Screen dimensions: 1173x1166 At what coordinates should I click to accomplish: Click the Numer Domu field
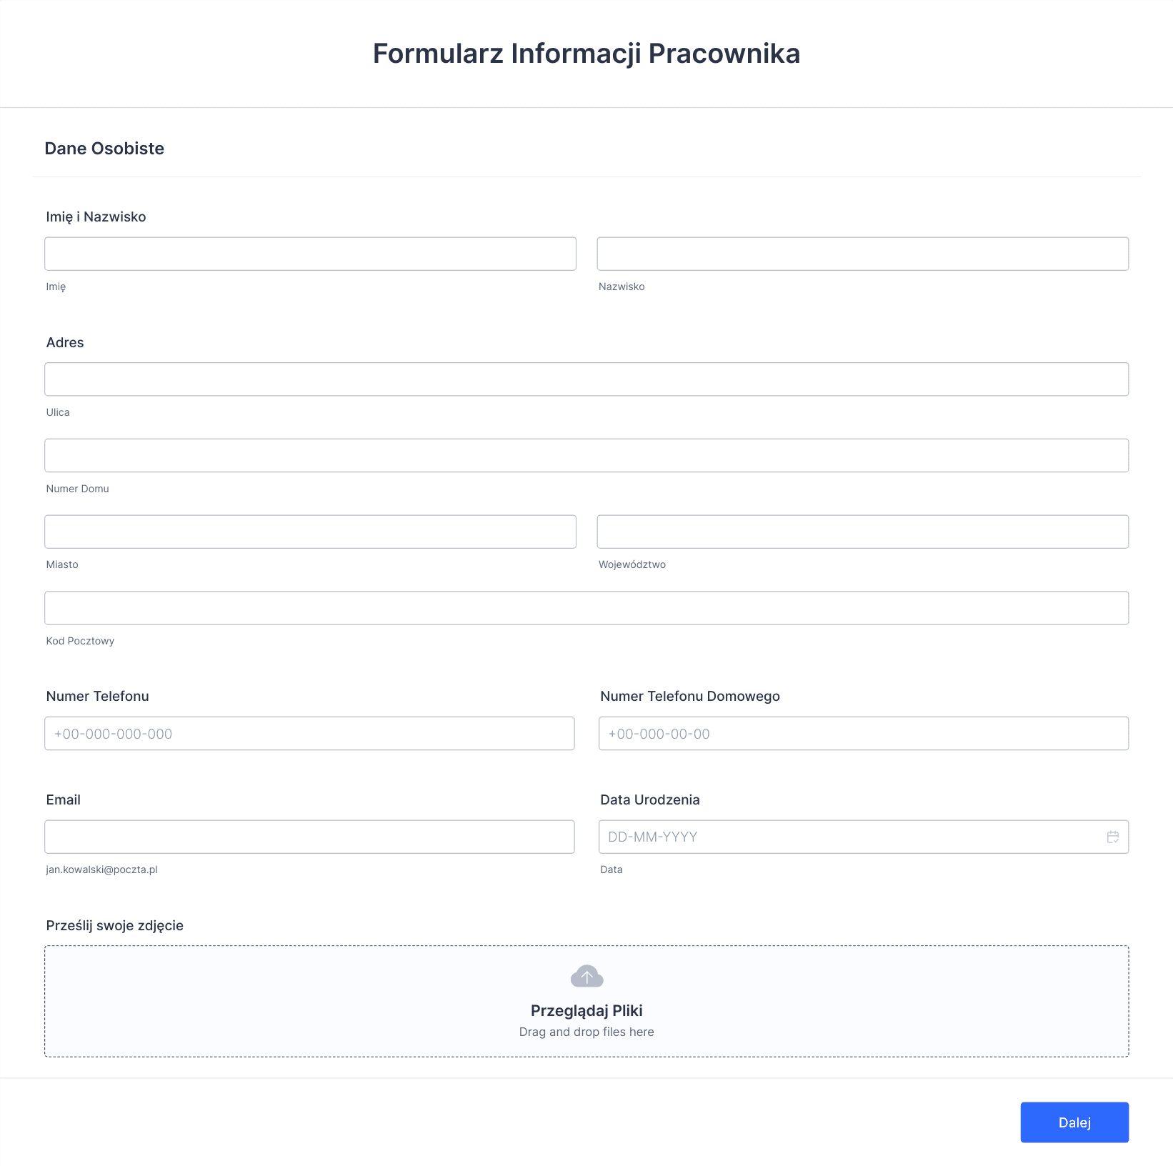pyautogui.click(x=586, y=455)
